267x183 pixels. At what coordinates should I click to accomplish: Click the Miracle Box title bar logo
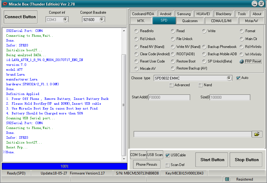click(x=5, y=4)
